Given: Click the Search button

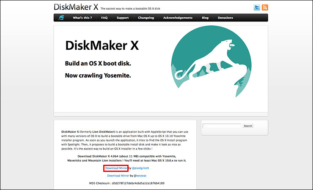Looking at the screenshot, I should (248, 126).
